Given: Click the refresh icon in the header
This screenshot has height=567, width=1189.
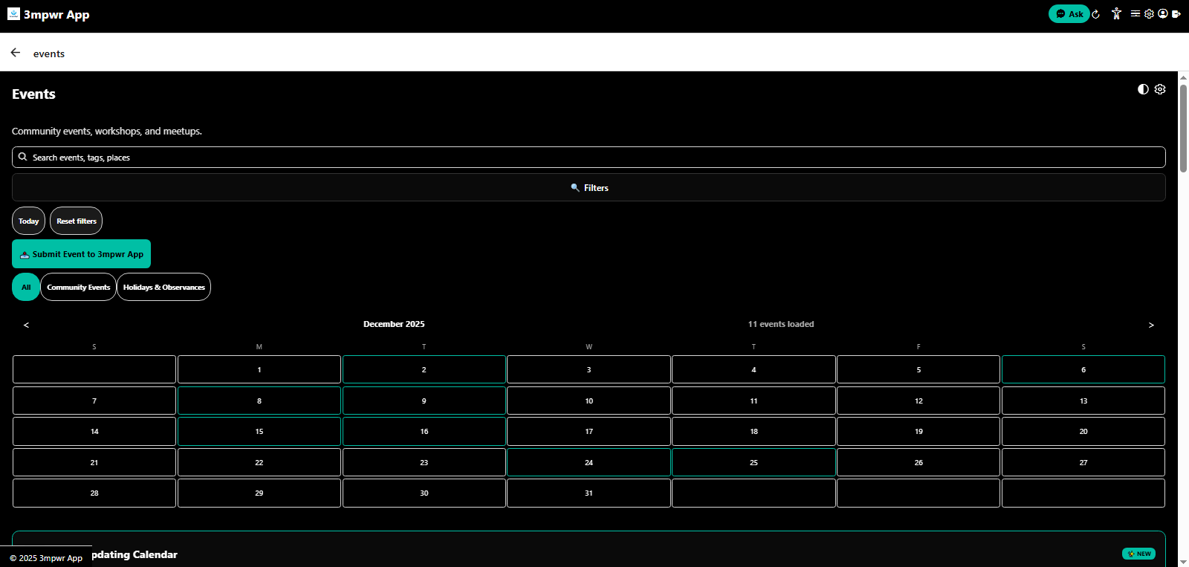Looking at the screenshot, I should tap(1096, 14).
